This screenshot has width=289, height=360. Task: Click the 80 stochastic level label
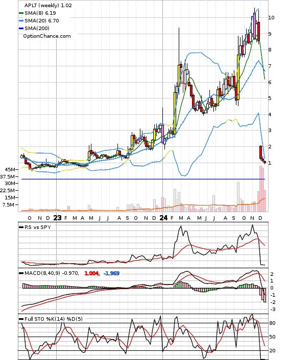272,323
